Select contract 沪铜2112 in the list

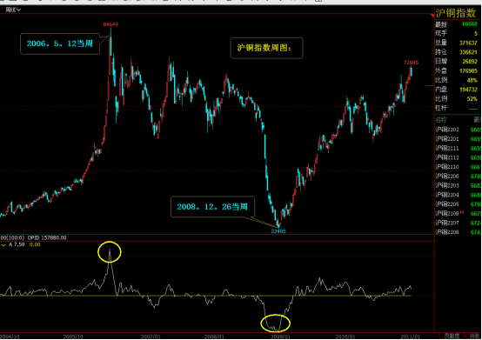pyautogui.click(x=447, y=157)
